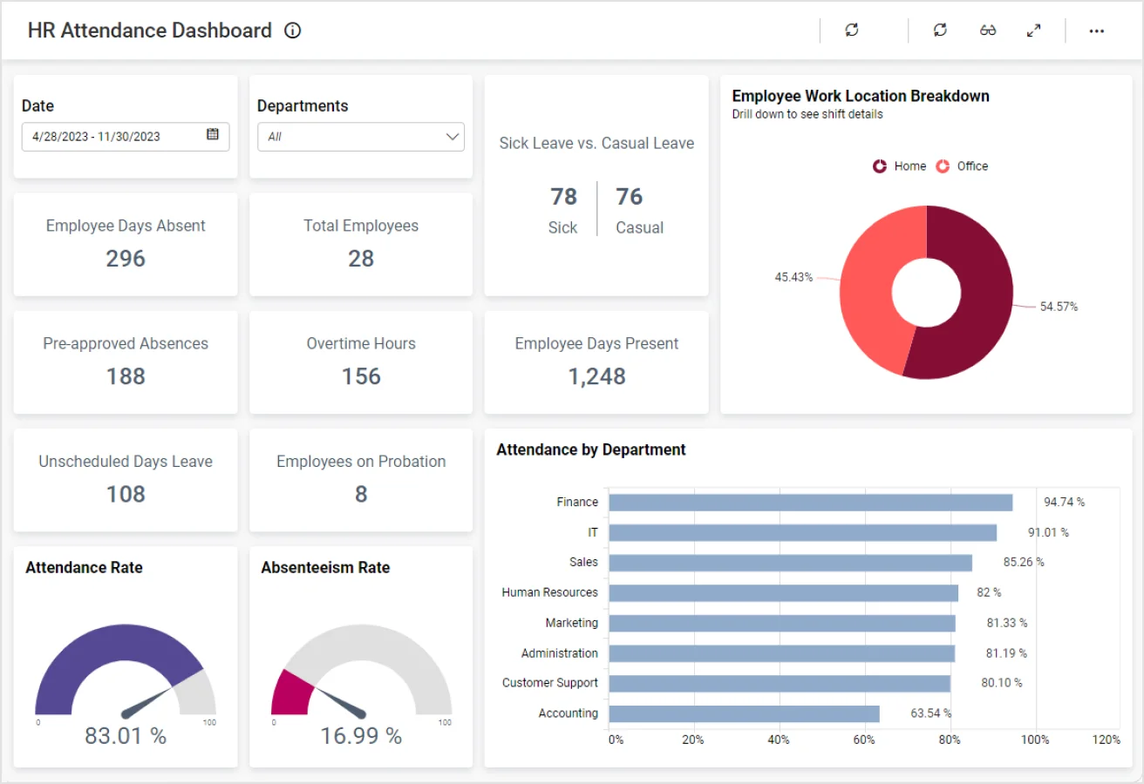Click the 80.10 % Customer Support label
Image resolution: width=1144 pixels, height=784 pixels.
tap(1002, 683)
